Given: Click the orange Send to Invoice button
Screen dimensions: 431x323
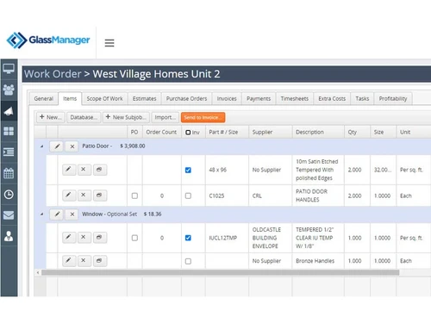Looking at the screenshot, I should (x=203, y=117).
